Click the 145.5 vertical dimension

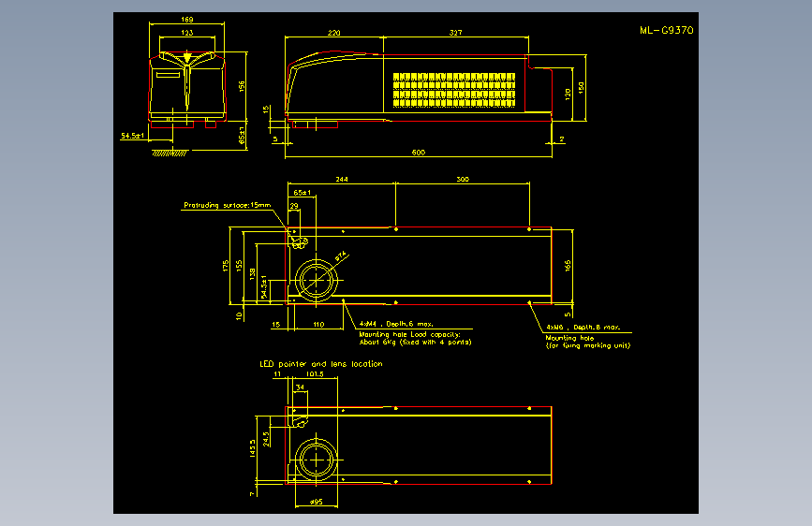coord(252,448)
